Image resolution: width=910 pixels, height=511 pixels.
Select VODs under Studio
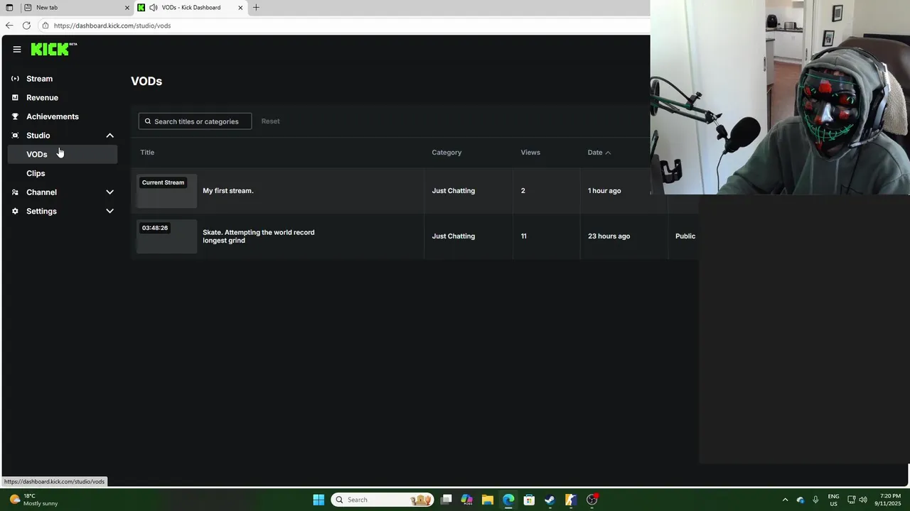pyautogui.click(x=63, y=154)
